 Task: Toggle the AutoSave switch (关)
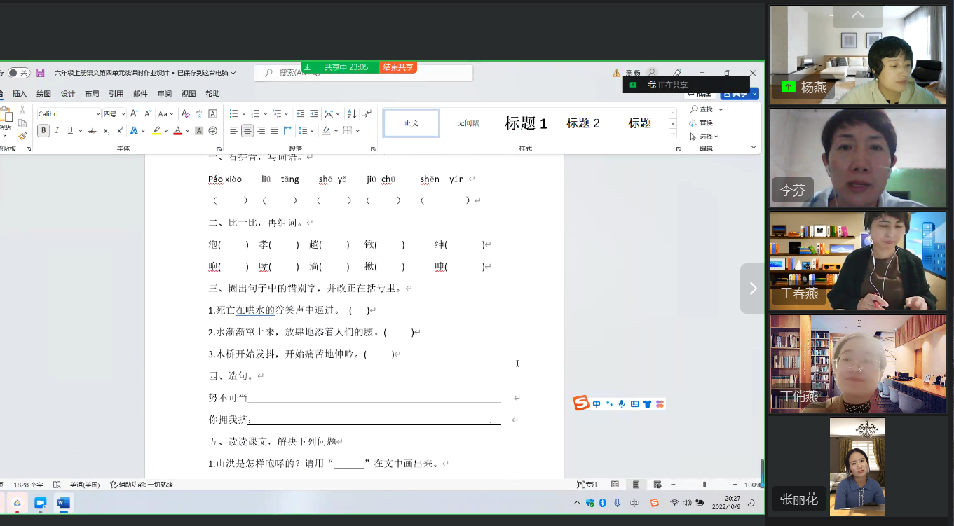(x=19, y=73)
